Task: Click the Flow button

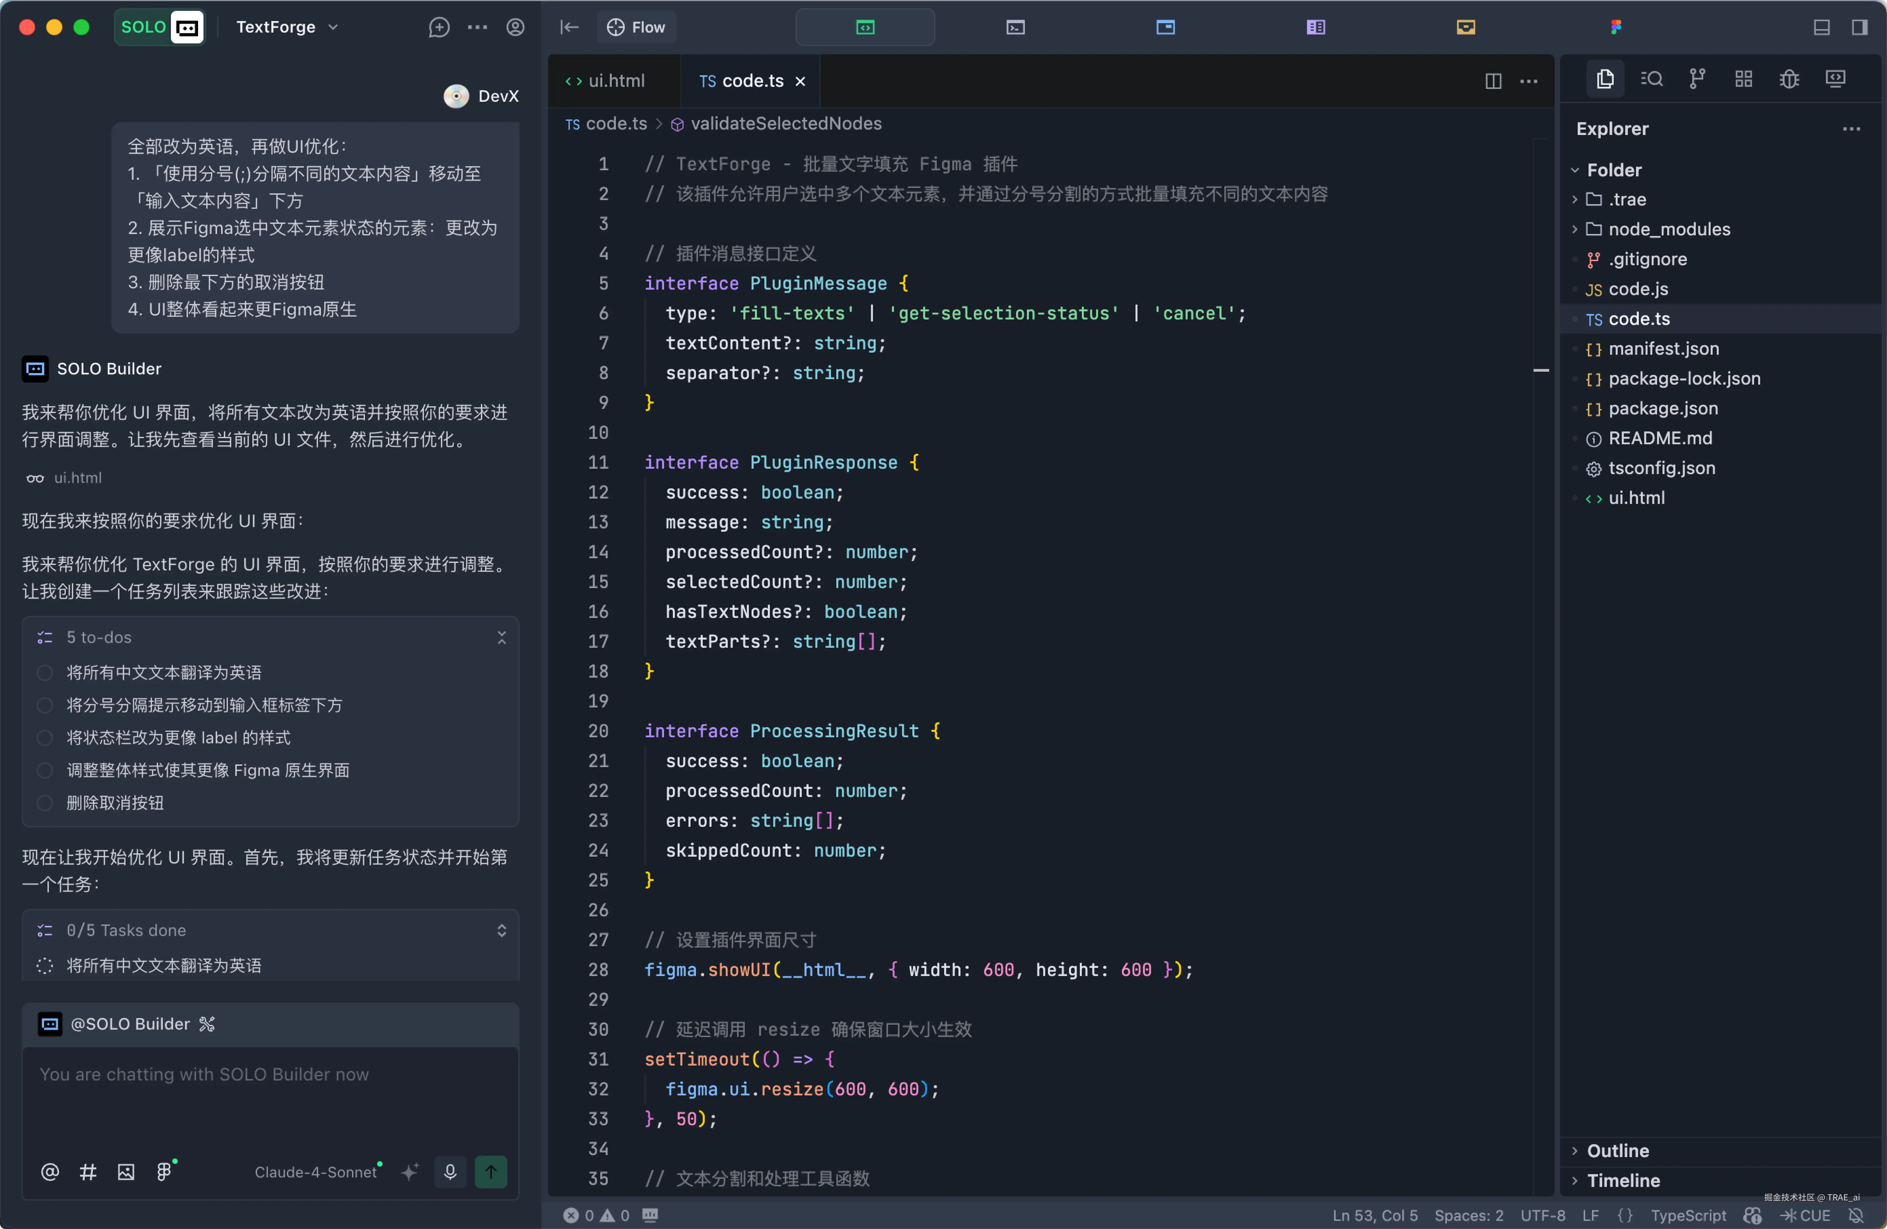Action: tap(637, 27)
